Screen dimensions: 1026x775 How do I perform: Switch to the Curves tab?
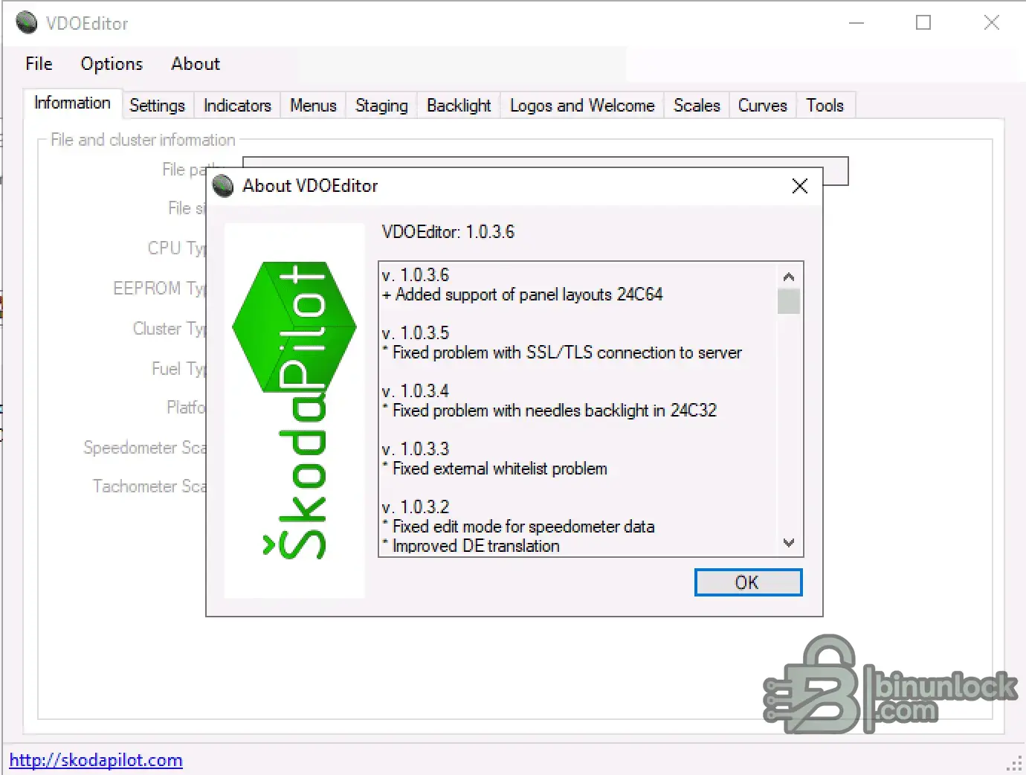(x=762, y=106)
